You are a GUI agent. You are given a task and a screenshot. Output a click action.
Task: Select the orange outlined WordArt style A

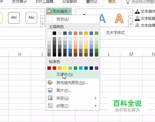tap(119, 19)
